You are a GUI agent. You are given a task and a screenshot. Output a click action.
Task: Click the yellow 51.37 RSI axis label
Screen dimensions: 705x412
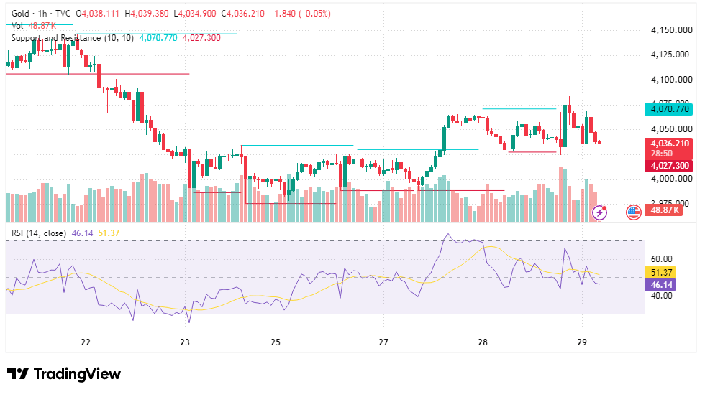point(661,273)
